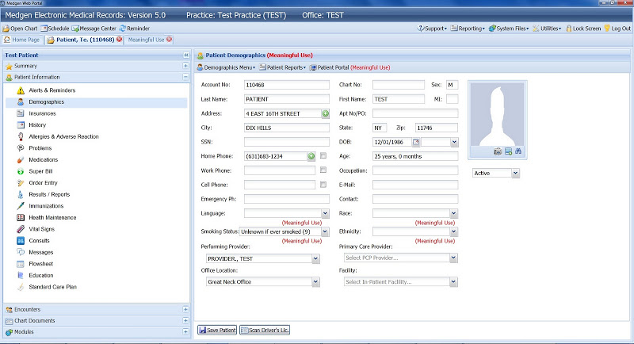Click the SSN input field
This screenshot has width=634, height=344.
coord(287,142)
